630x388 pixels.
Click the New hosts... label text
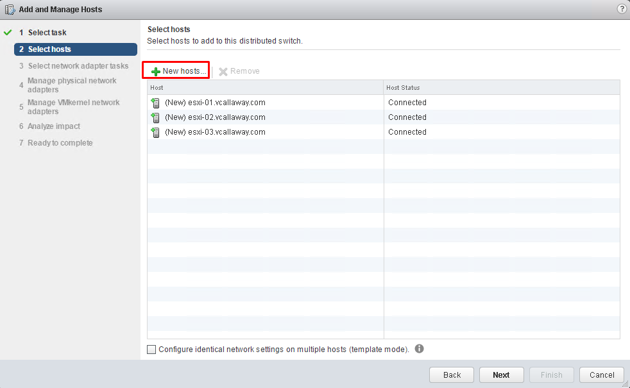(x=184, y=71)
